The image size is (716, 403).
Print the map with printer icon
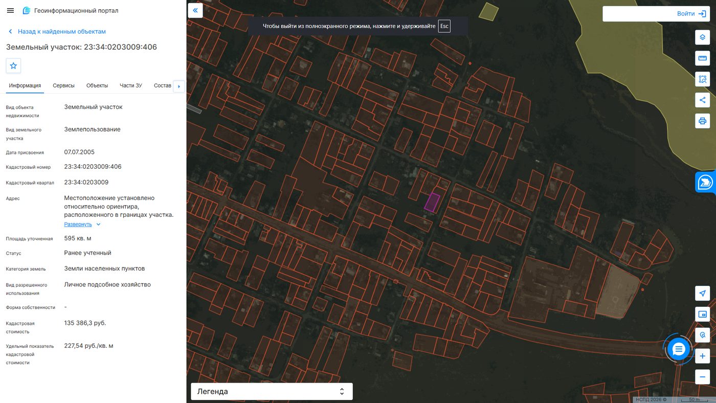pyautogui.click(x=703, y=121)
